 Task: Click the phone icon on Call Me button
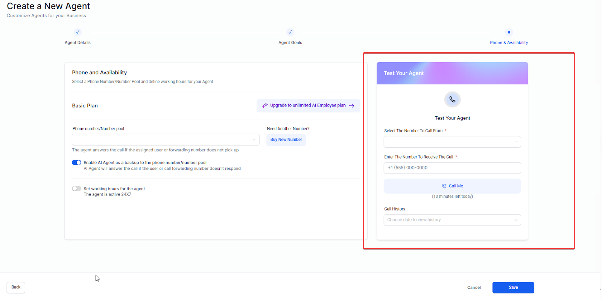(444, 186)
